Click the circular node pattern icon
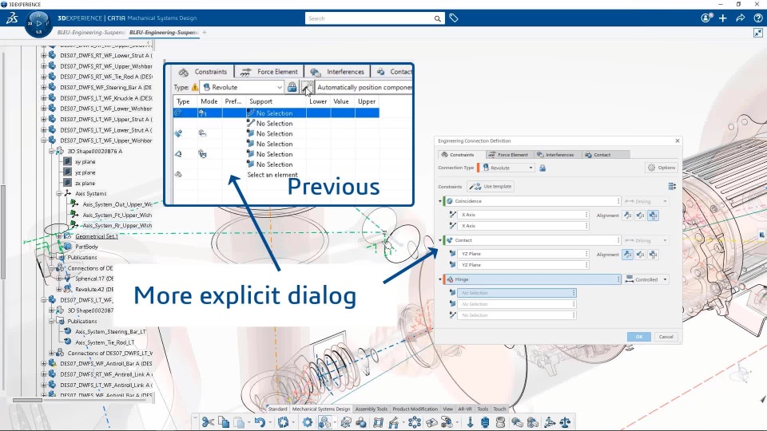The width and height of the screenshot is (767, 431). click(x=415, y=422)
